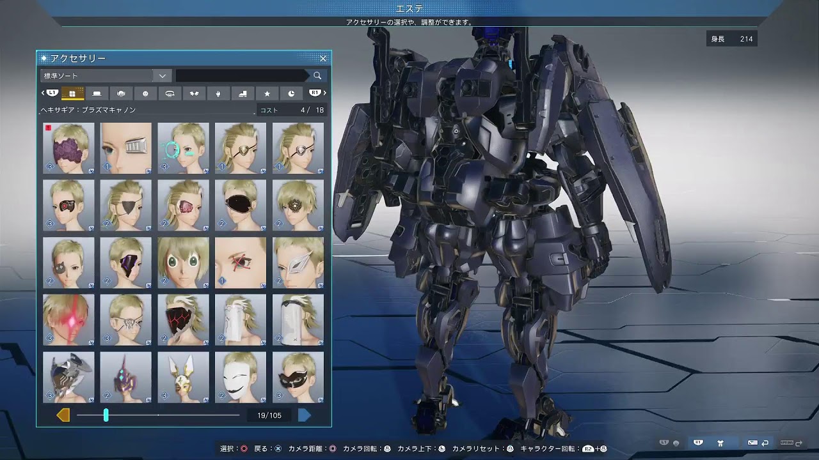The width and height of the screenshot is (819, 460).
Task: Click the 戻る cross button hint
Action: pos(268,449)
